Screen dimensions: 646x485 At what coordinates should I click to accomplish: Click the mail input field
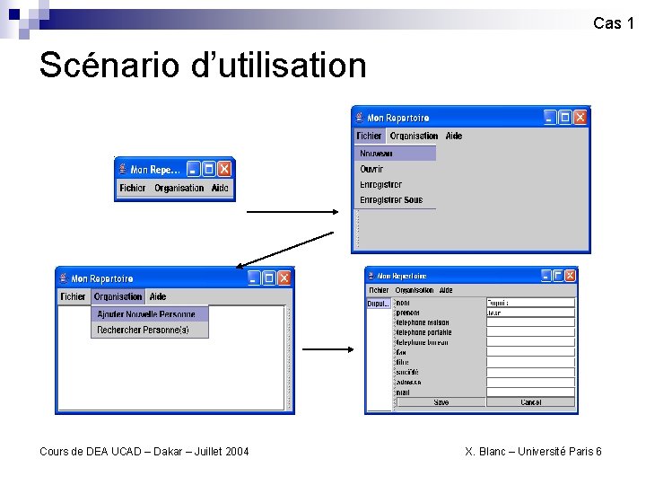click(530, 392)
